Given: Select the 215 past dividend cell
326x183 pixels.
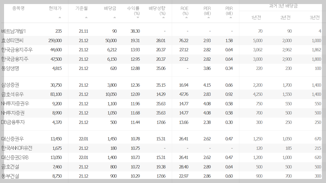Looking at the screenshot, I should point(318,148).
